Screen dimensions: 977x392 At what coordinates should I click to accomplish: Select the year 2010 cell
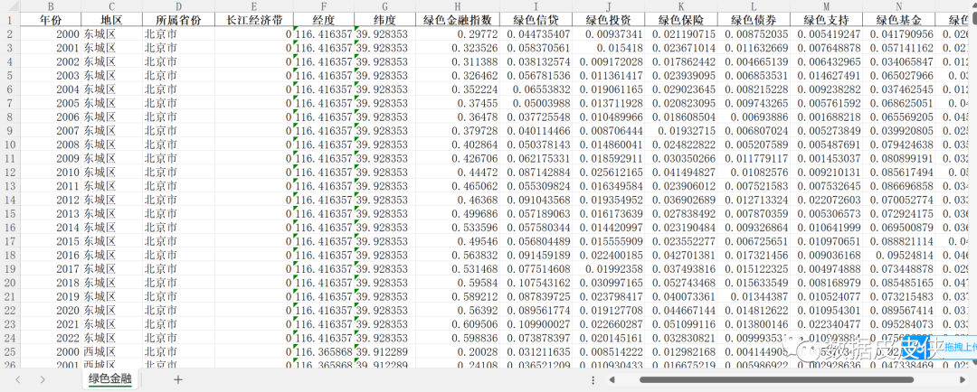(51, 172)
